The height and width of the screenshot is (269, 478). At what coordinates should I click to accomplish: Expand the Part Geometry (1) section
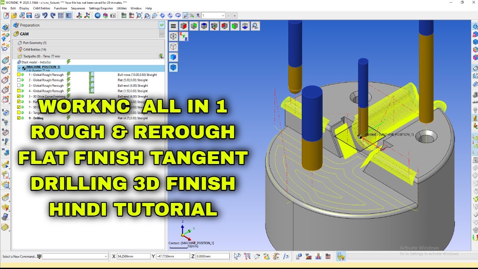[89, 43]
